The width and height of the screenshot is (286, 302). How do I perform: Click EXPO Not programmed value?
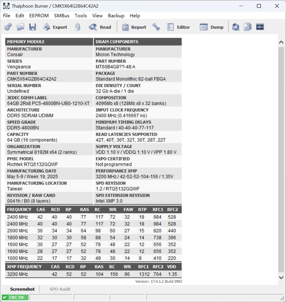tap(114, 164)
